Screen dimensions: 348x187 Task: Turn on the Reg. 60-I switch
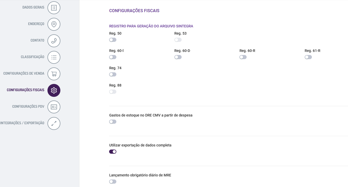(113, 57)
